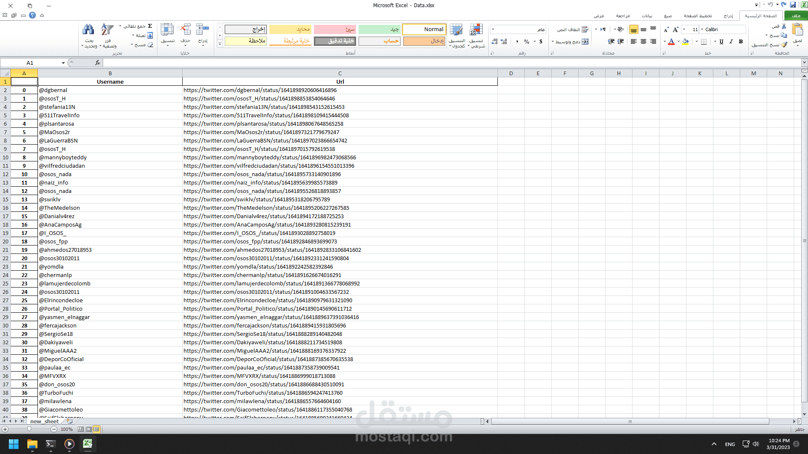808x454 pixels.
Task: Expand the number format dropdown
Action: (493, 29)
